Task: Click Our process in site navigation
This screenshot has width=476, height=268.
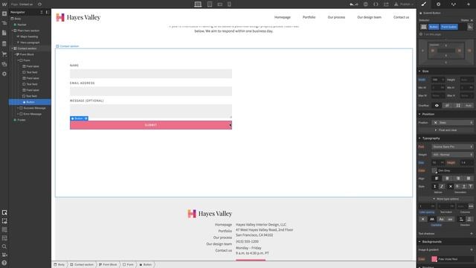Action: point(336,17)
